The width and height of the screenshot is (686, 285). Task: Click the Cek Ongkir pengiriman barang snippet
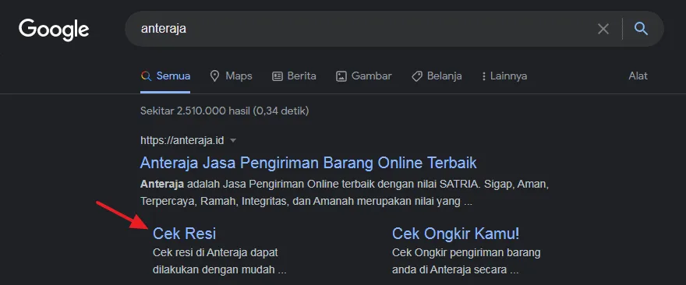click(466, 261)
